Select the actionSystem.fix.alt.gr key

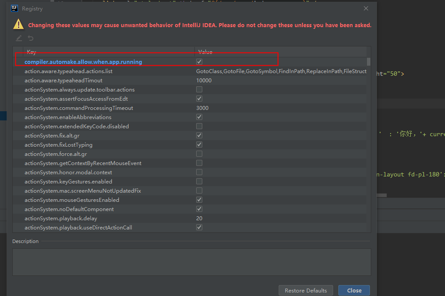[52, 136]
